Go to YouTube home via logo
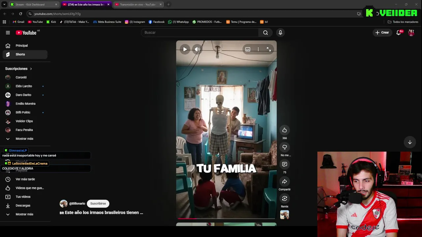This screenshot has height=237, width=422. (26, 33)
